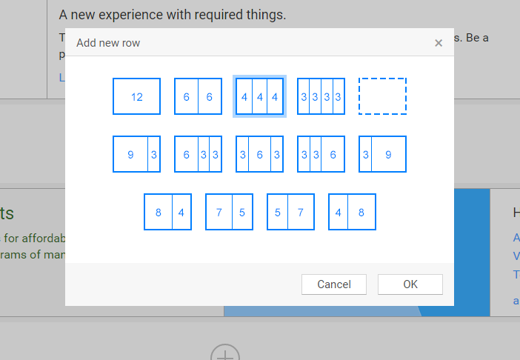Select the 7-5 column layout

[x=229, y=212]
